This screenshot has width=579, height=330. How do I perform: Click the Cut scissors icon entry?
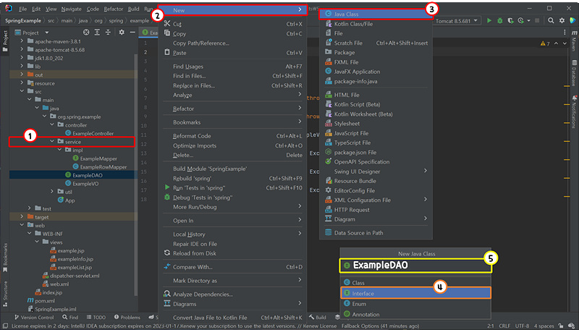click(x=167, y=23)
